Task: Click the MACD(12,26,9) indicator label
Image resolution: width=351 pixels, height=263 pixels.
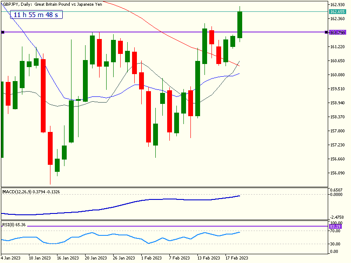Action: pyautogui.click(x=31, y=192)
